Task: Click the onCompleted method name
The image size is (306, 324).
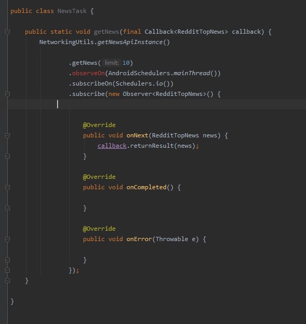Action: click(146, 188)
